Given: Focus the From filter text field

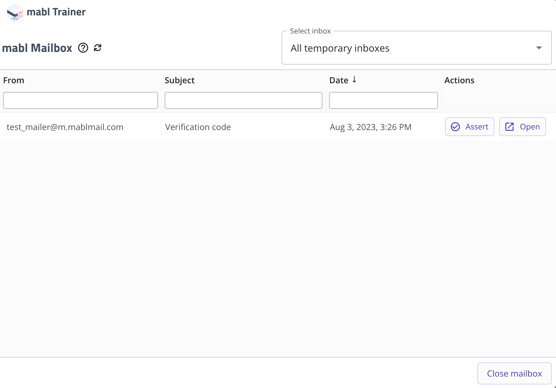Looking at the screenshot, I should point(80,100).
